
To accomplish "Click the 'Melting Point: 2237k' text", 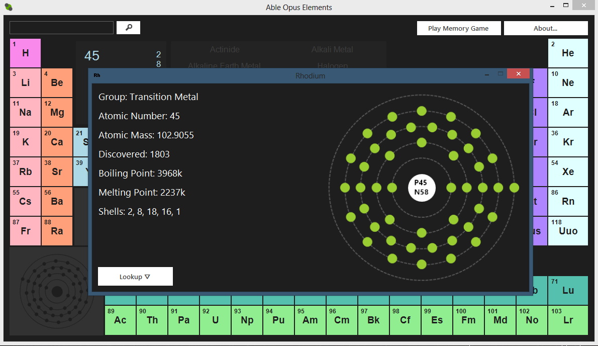I will (x=142, y=192).
